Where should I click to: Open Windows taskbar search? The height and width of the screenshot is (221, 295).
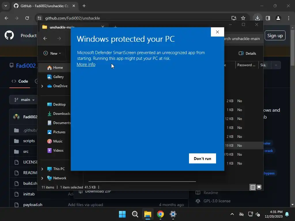pos(135,214)
